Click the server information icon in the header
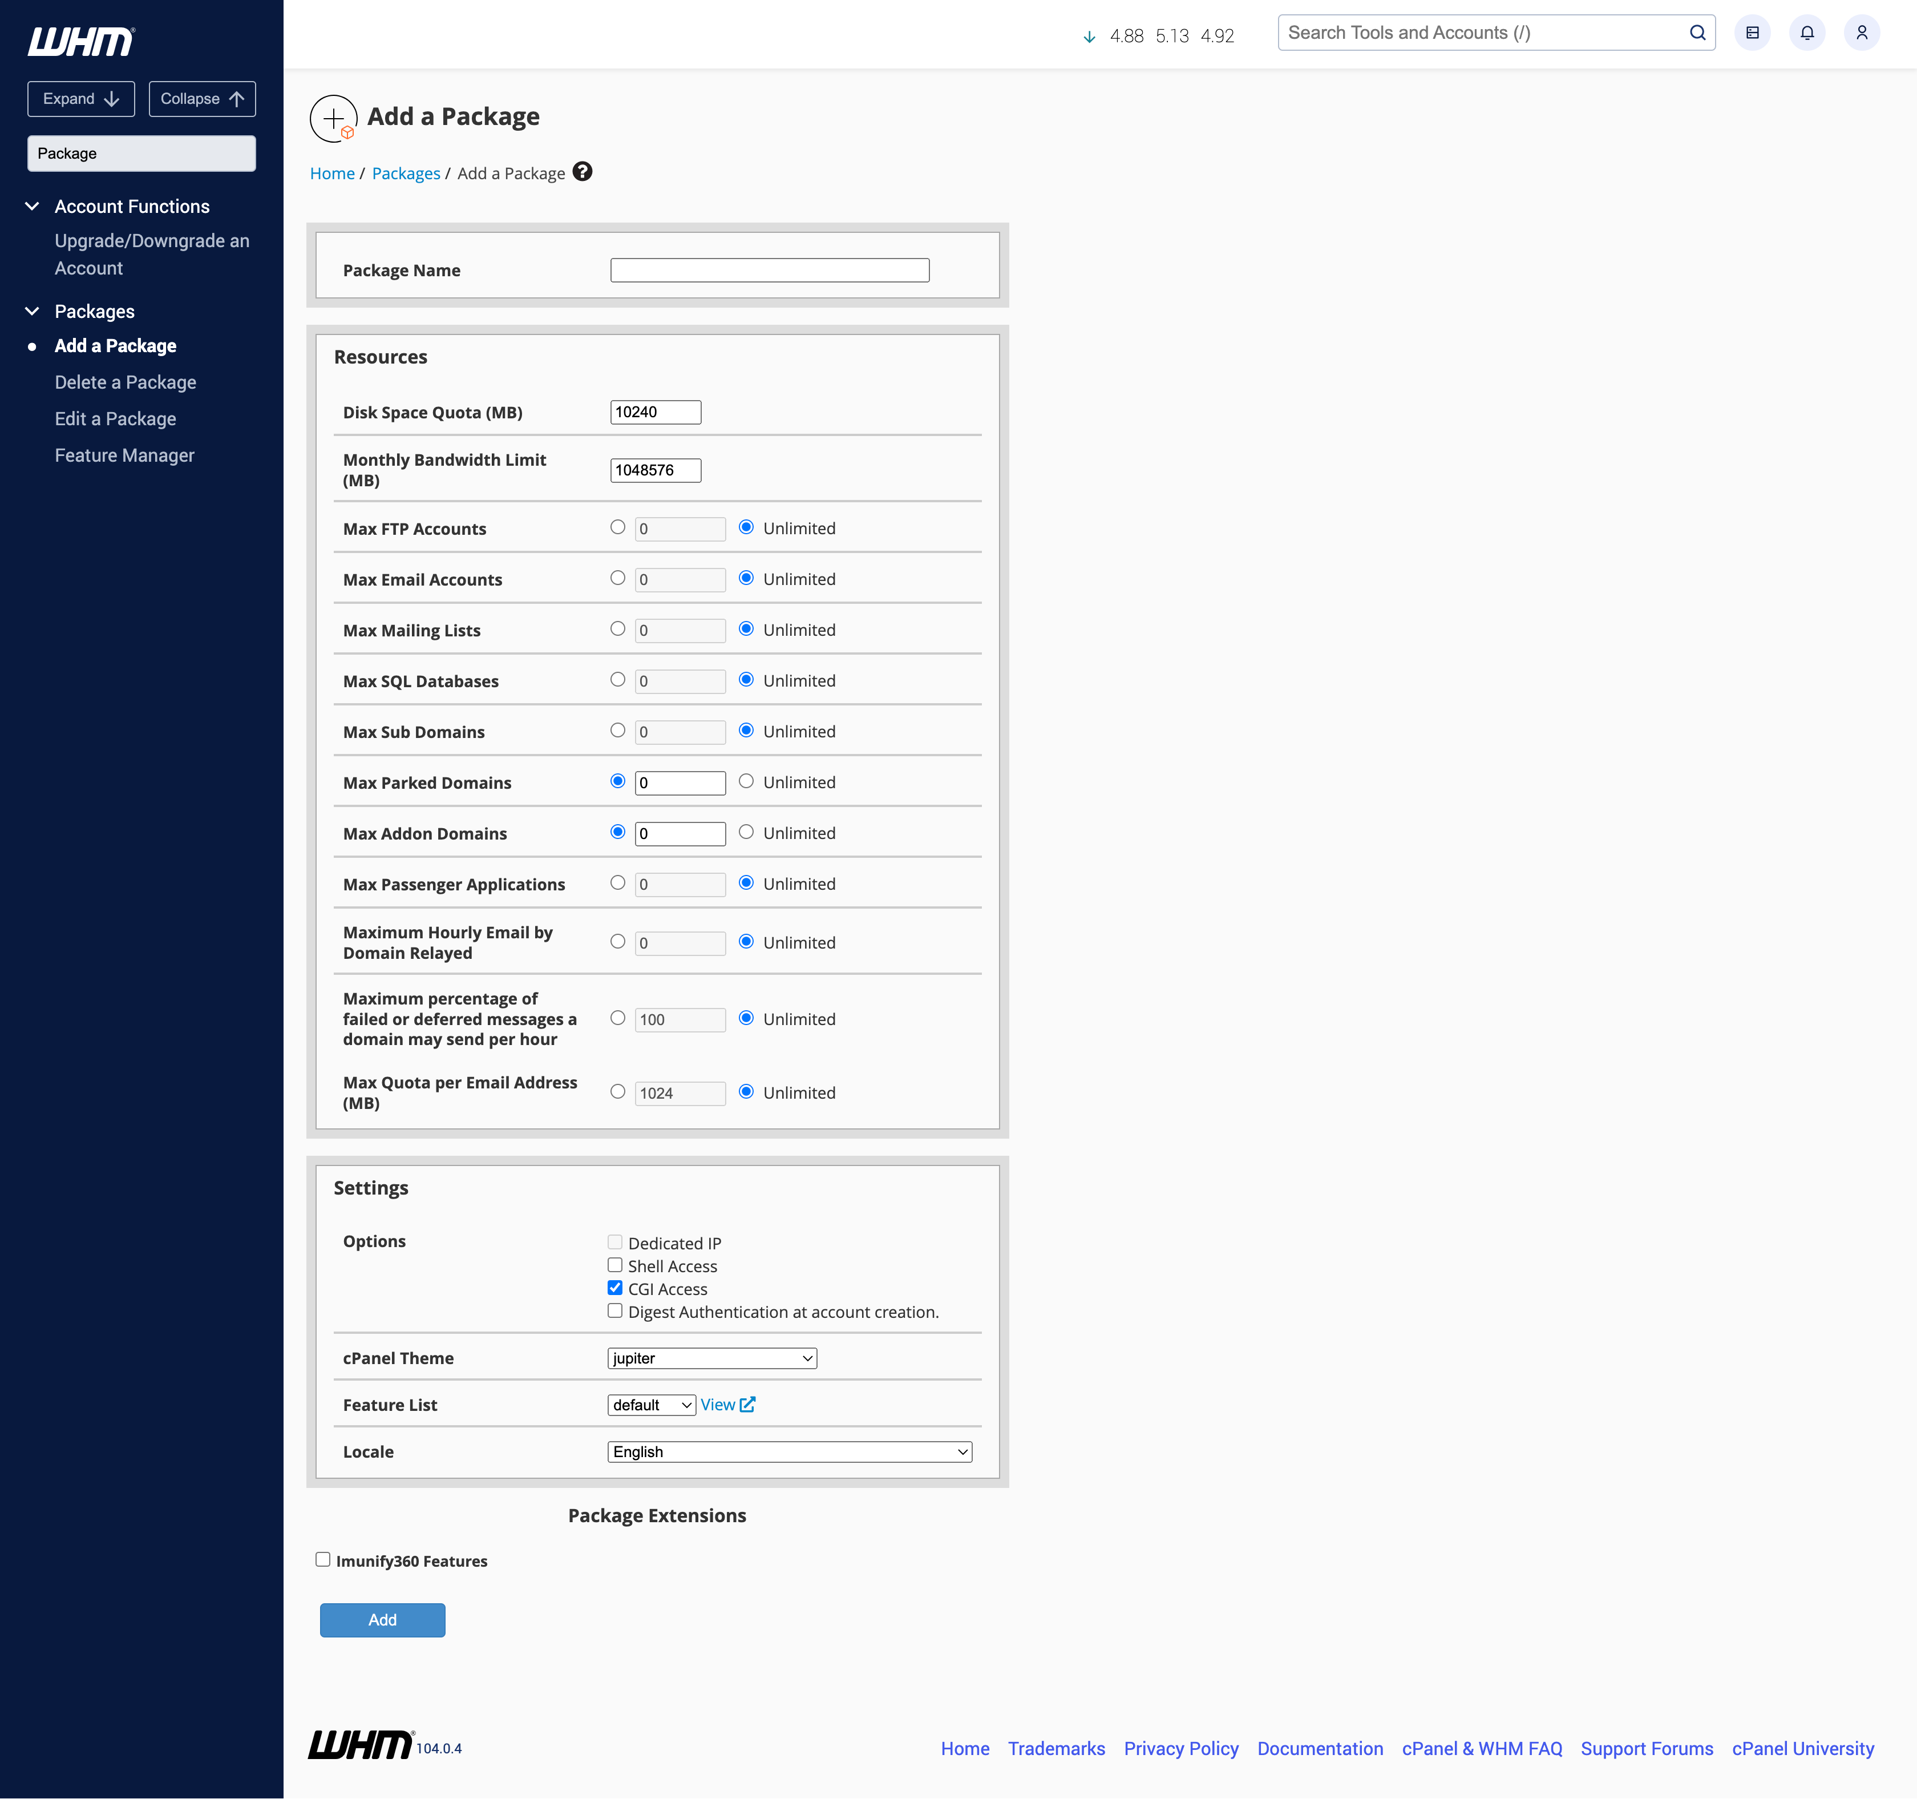This screenshot has height=1799, width=1917. (1752, 33)
